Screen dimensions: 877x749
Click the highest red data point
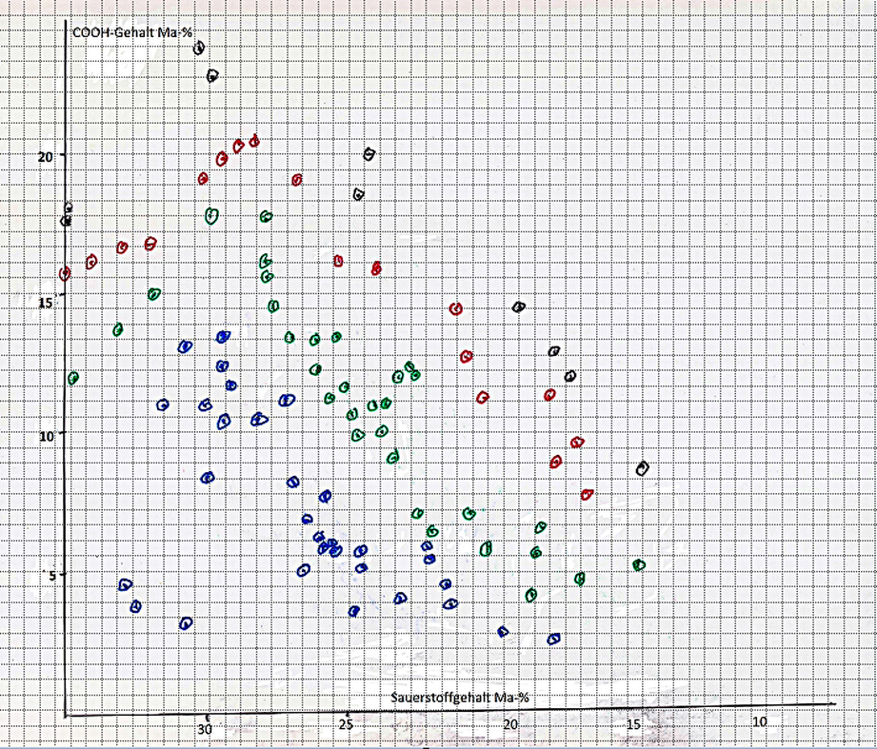click(254, 142)
